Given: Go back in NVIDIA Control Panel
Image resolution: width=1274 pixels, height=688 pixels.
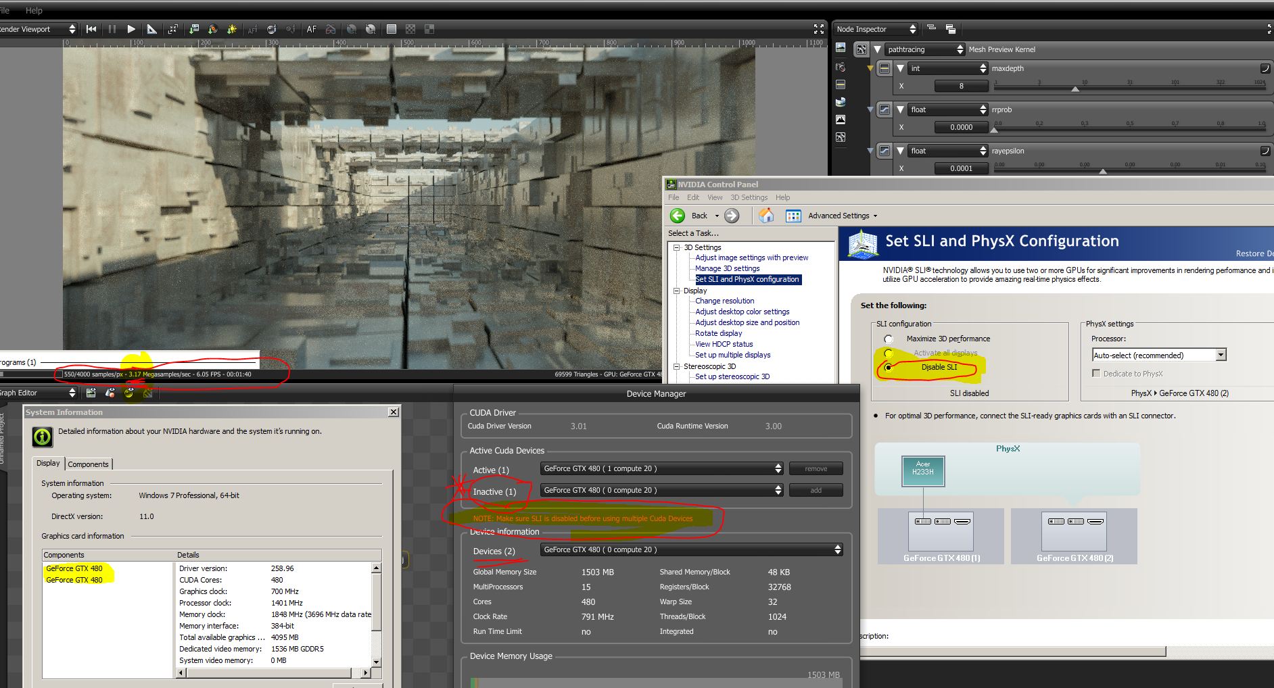Looking at the screenshot, I should click(x=688, y=216).
